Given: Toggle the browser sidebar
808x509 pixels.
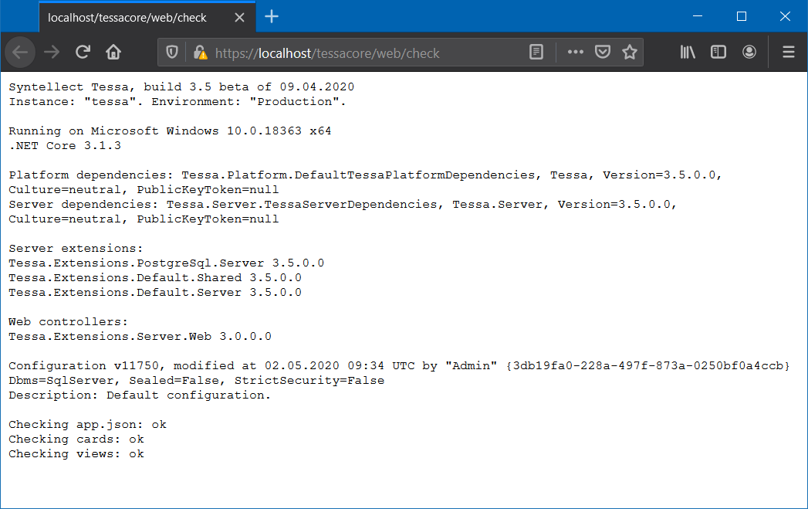Looking at the screenshot, I should [718, 53].
